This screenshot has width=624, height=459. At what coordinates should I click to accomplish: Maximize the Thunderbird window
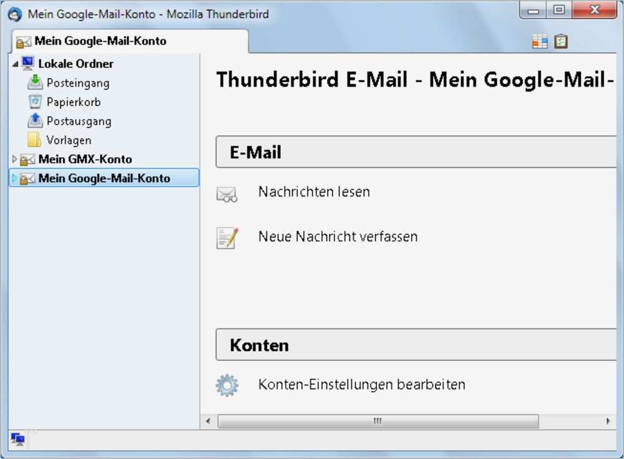point(558,11)
